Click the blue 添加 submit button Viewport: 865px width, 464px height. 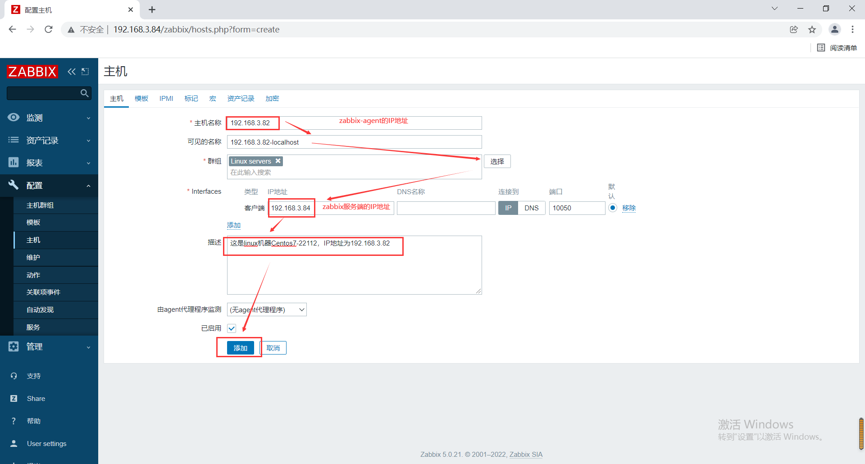pos(241,348)
